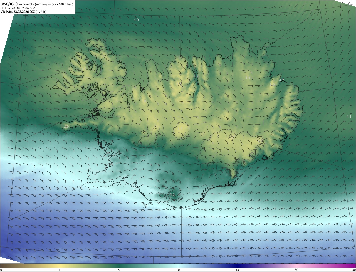Click the 2.3 value label on the map
The width and height of the screenshot is (356, 272).
pyautogui.click(x=248, y=77)
